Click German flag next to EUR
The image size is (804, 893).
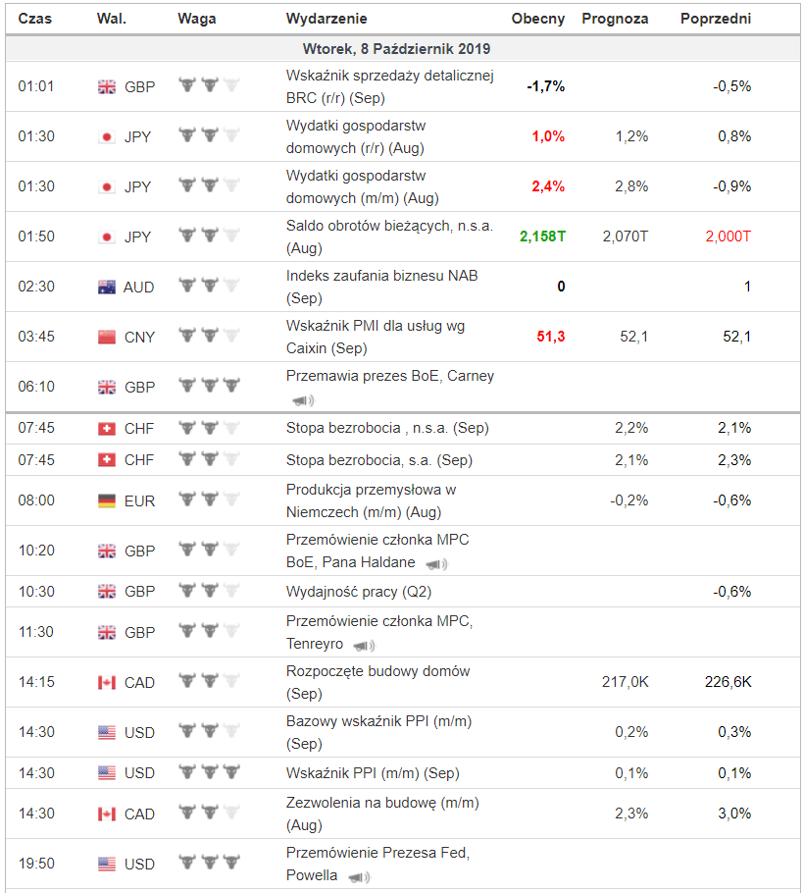(x=107, y=500)
